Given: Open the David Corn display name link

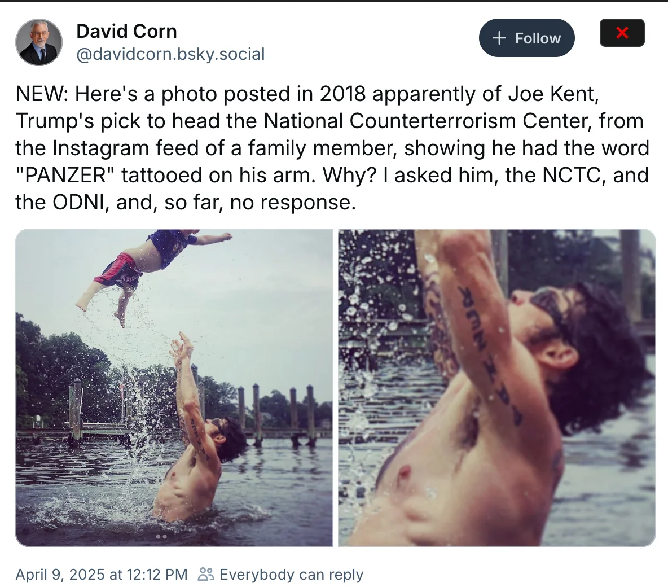Looking at the screenshot, I should 126,31.
